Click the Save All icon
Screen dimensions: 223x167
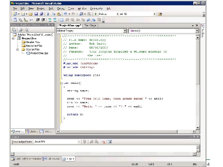pyautogui.click(x=42, y=14)
